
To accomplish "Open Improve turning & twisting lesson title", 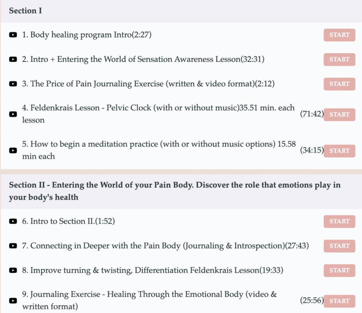I will tap(145, 270).
